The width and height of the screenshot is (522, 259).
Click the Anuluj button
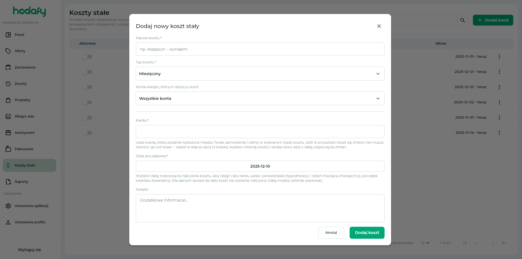pos(331,233)
